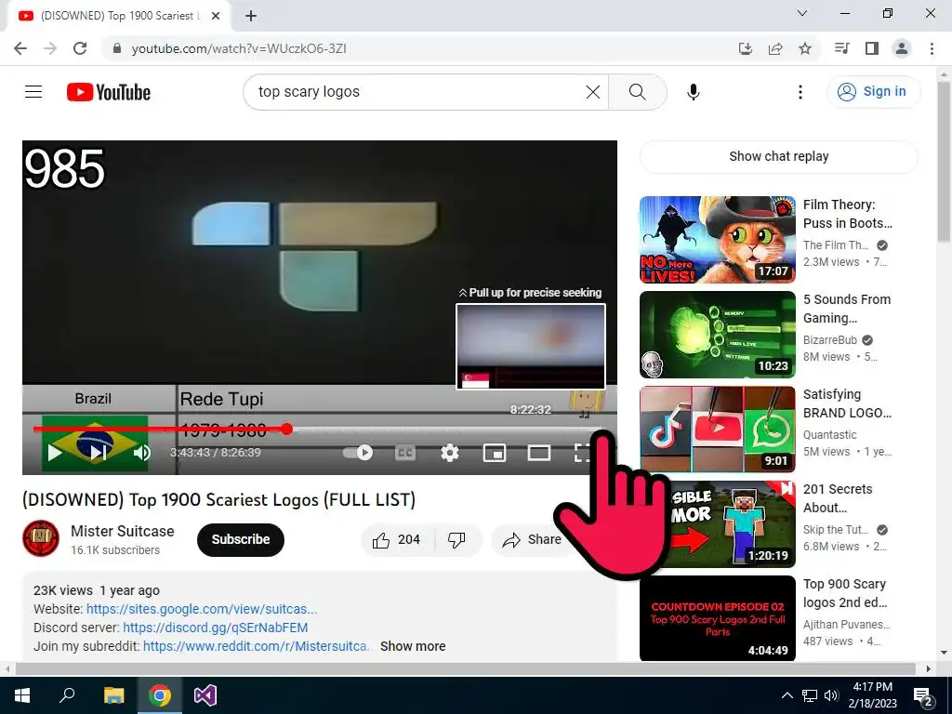
Task: Open 201 Secrets About video title
Action: point(838,498)
